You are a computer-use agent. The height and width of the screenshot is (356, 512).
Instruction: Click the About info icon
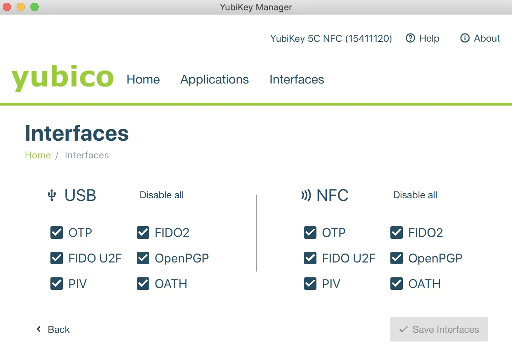pos(465,38)
